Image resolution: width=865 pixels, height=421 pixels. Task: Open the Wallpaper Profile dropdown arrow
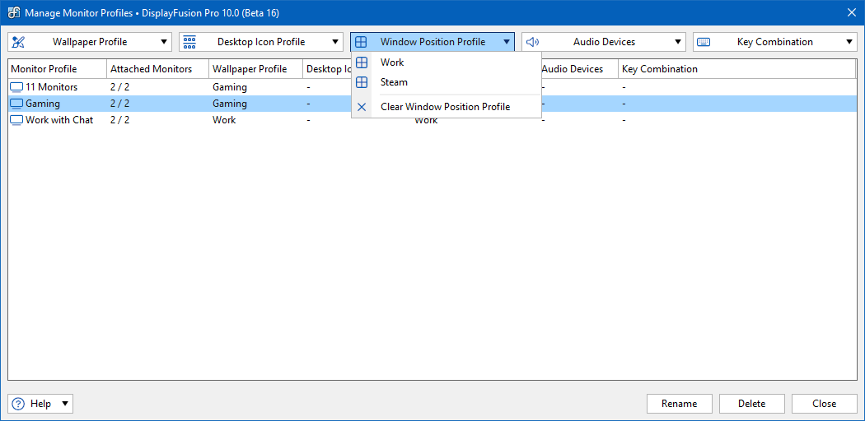(x=163, y=42)
